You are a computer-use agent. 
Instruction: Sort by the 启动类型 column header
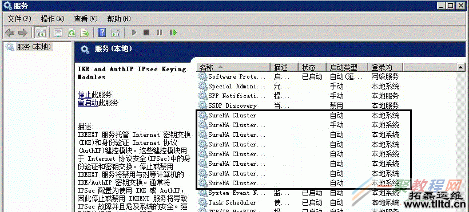click(347, 67)
